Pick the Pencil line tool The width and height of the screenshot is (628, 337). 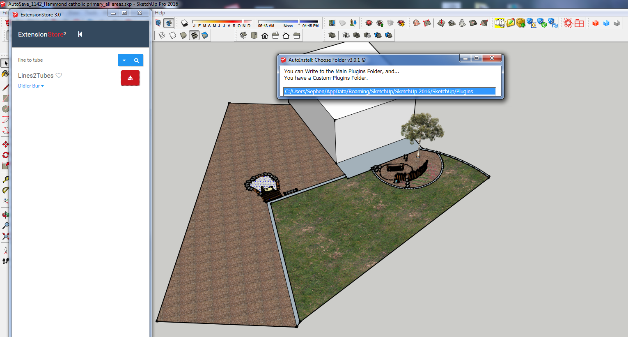pos(5,87)
